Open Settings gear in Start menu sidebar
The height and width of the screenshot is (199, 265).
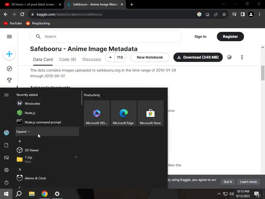point(6,170)
